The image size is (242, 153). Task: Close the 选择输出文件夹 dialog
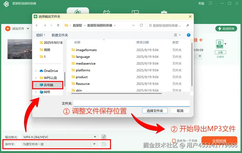coord(190,17)
